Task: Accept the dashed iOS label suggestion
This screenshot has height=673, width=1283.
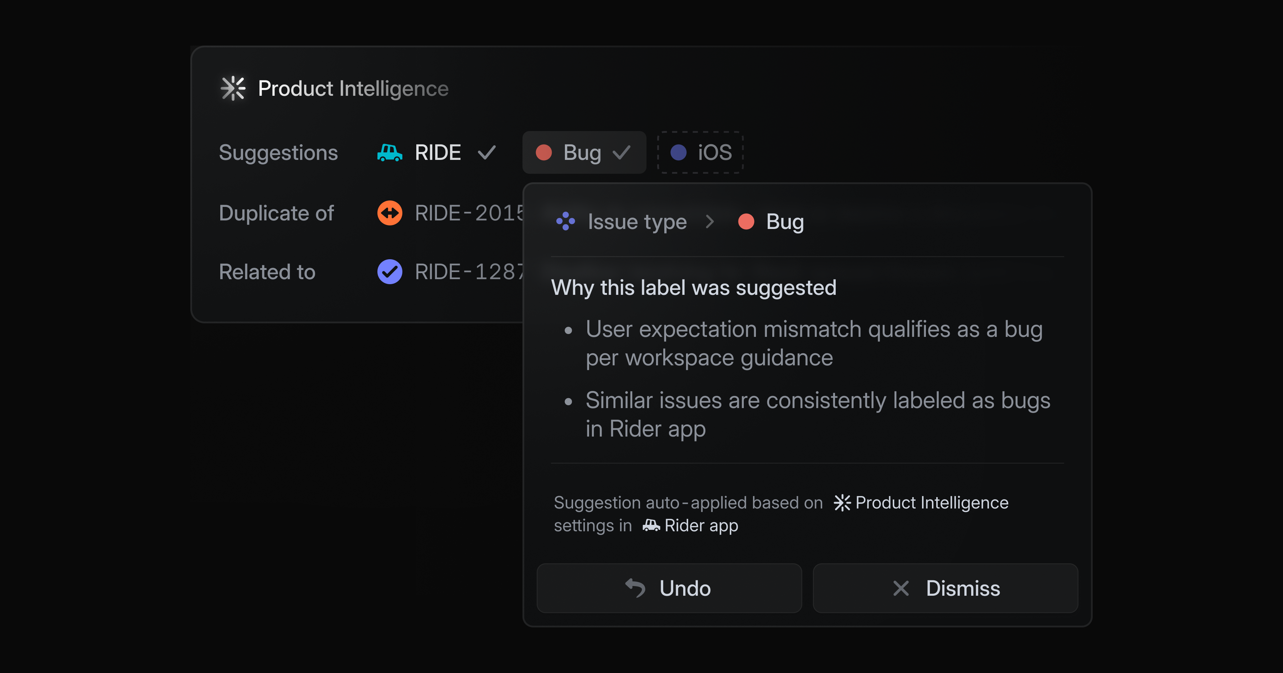Action: click(x=700, y=152)
